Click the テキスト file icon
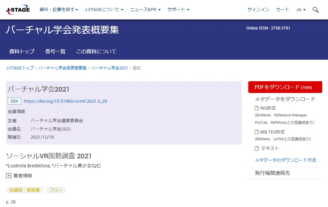 257,148
